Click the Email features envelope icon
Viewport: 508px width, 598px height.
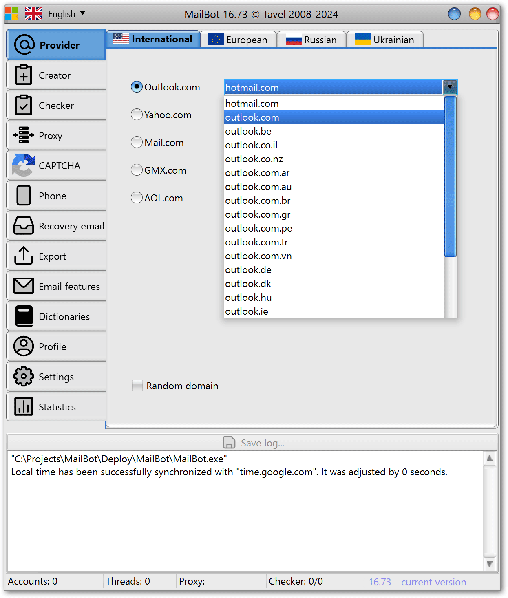tap(24, 286)
